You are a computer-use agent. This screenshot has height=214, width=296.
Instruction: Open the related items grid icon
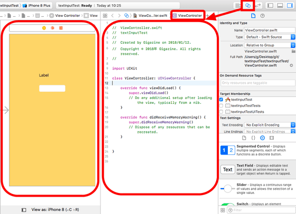tap(105, 16)
